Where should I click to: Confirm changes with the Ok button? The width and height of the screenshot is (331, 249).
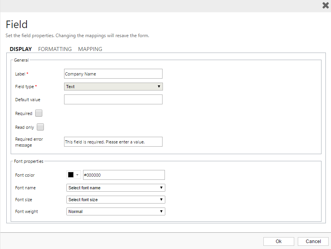tap(278, 241)
